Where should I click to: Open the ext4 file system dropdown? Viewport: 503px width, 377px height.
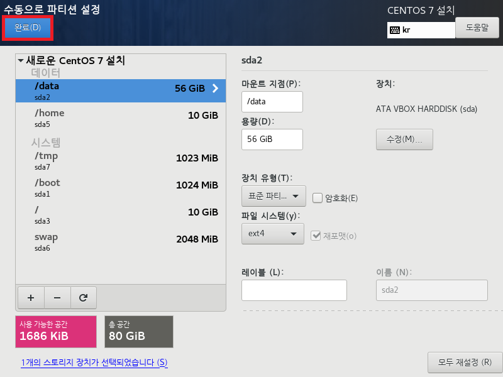[273, 234]
